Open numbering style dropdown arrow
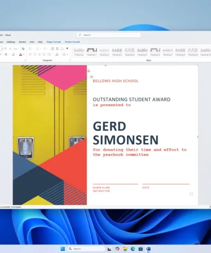Viewport: 211px width, 253px height. [41, 49]
